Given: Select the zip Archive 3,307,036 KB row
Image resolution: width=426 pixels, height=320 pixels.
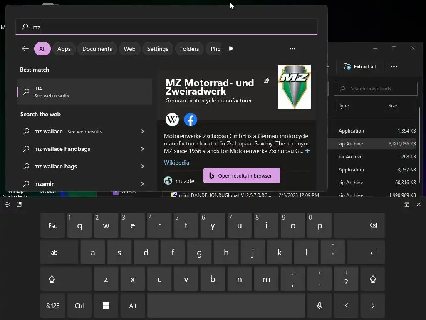Looking at the screenshot, I should point(372,144).
